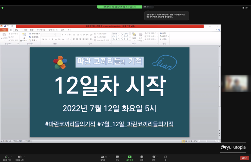Screen dimensions: 251x162
Task: Add a New Slide (새 슬라이드)
Action: point(24,37)
